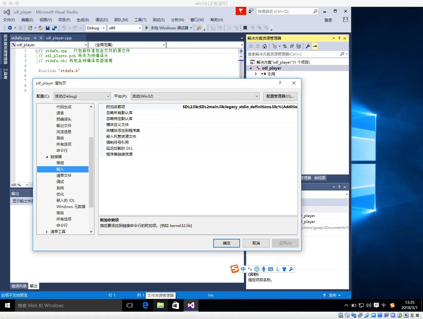Viewport: 423px width, 319px height.
Task: Click the Sync with Active Document icon
Action: coord(285,46)
